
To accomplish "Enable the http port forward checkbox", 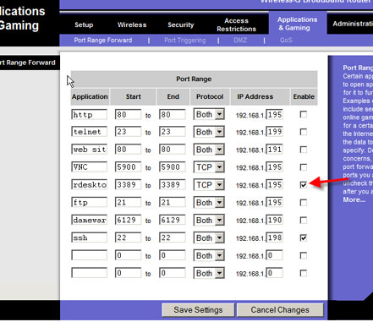I will 304,115.
